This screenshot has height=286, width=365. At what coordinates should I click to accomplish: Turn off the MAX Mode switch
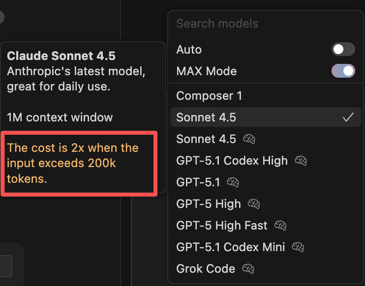[x=343, y=71]
